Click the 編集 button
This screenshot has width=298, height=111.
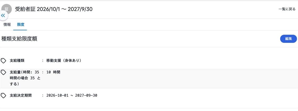pos(288,39)
